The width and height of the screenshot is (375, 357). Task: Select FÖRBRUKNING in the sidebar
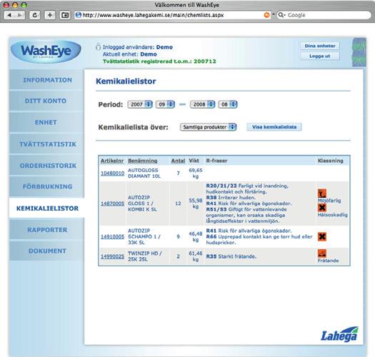pos(47,186)
